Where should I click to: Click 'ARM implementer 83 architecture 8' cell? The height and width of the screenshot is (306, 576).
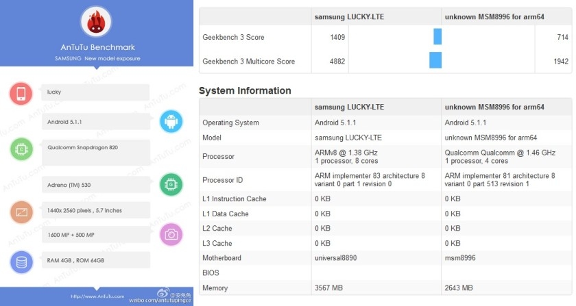tap(370, 176)
